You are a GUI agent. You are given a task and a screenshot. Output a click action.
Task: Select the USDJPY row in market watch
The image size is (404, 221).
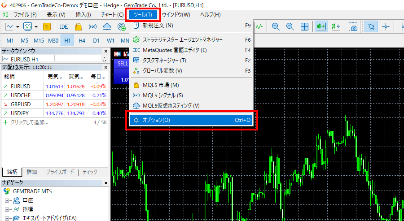coord(55,113)
